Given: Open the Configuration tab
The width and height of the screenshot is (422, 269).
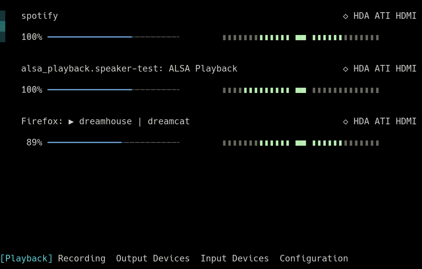Looking at the screenshot, I should (x=313, y=258).
